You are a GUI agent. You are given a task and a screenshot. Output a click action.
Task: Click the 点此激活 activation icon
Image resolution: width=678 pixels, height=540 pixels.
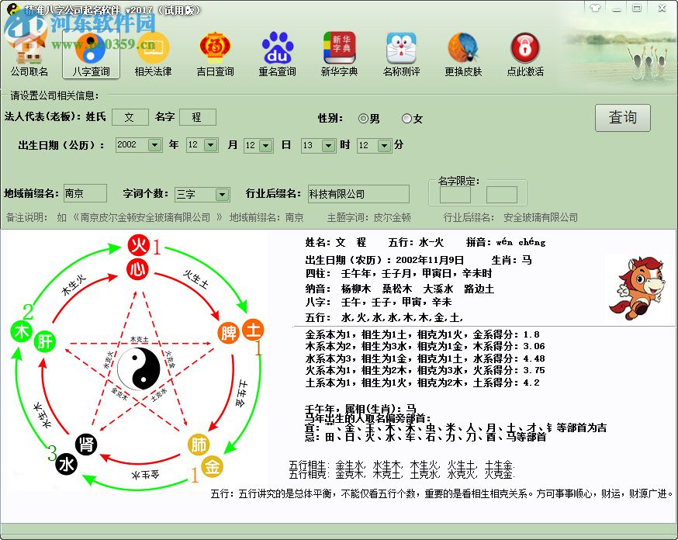click(525, 52)
